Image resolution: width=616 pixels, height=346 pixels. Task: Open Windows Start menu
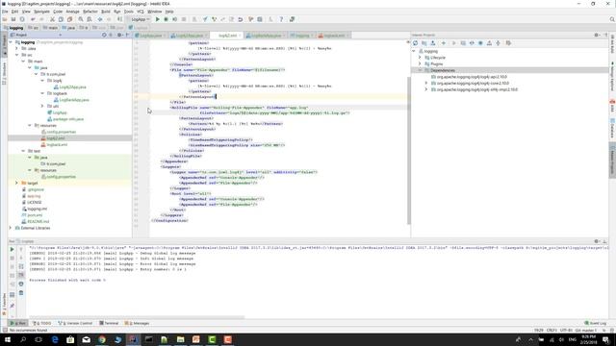pos(8,339)
